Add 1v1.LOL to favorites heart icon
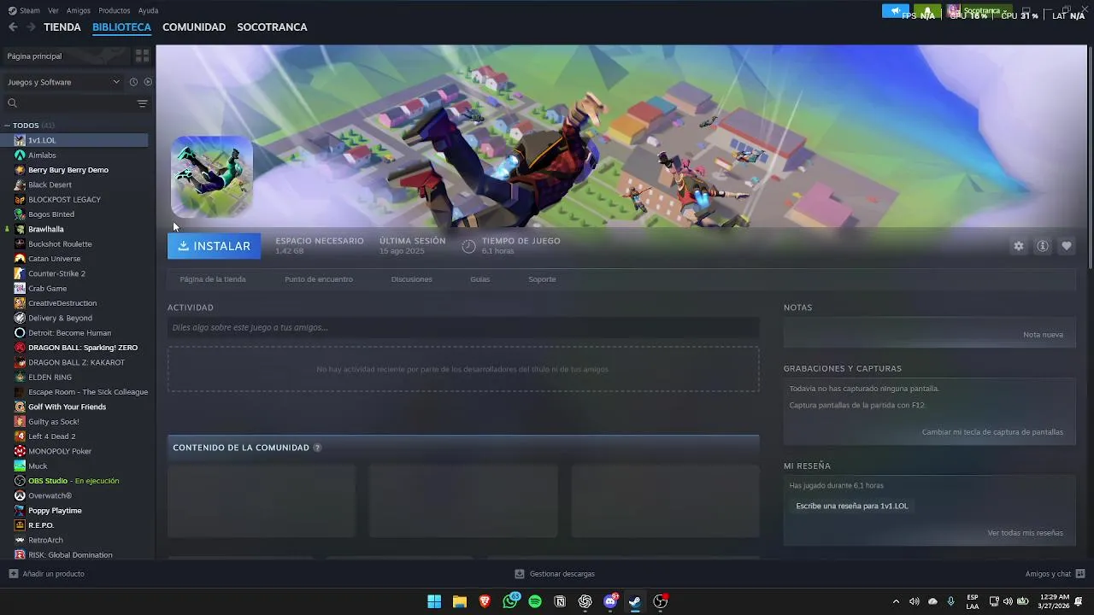This screenshot has width=1094, height=615. 1067,246
